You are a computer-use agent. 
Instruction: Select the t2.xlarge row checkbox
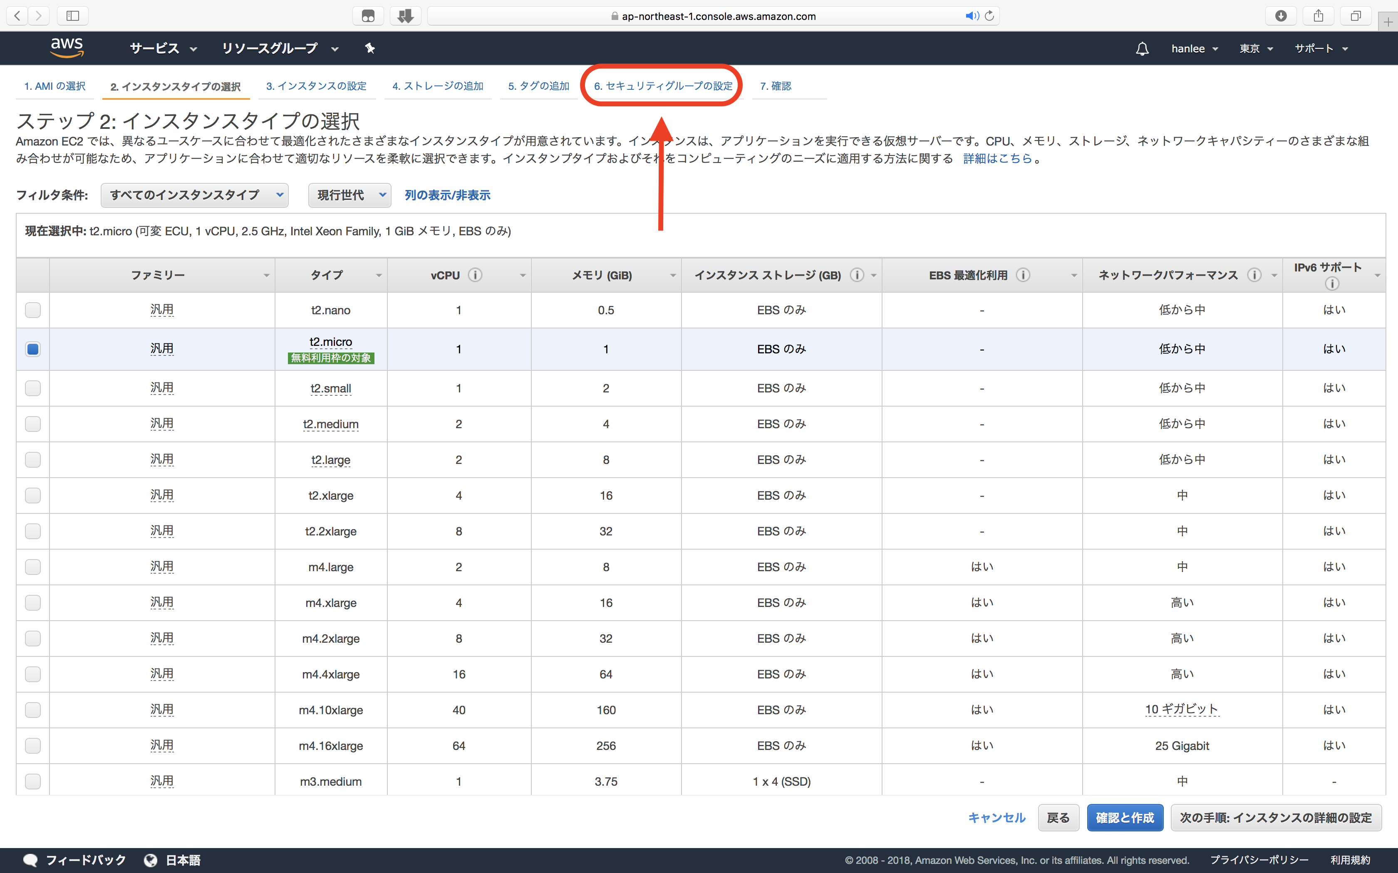[x=33, y=496]
